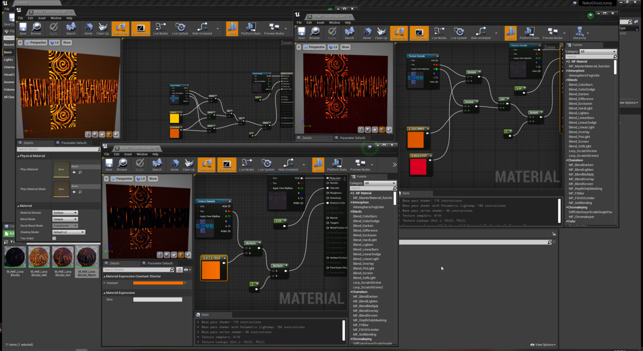Viewport: 643px width, 351px height.
Task: Open the Asset menu in the Hot material editor
Action: tap(320, 23)
